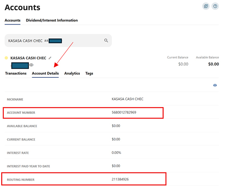This screenshot has height=192, width=227.
Task: Click the bold $0.00 available balance header amount
Action: tap(213, 64)
